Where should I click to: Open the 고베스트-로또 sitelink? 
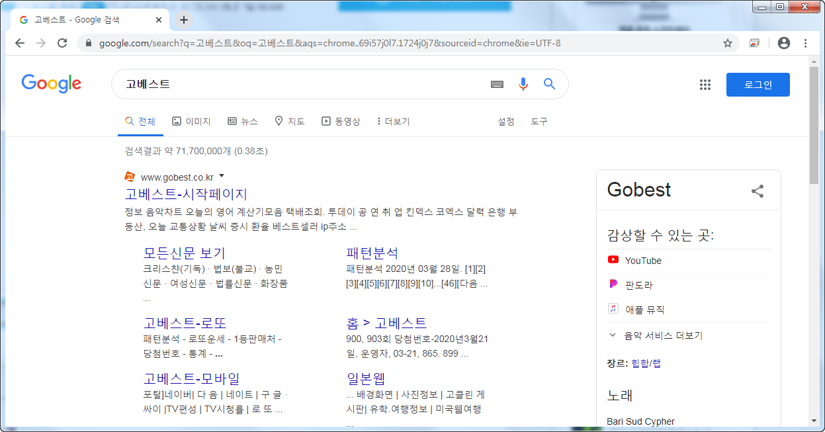[185, 324]
